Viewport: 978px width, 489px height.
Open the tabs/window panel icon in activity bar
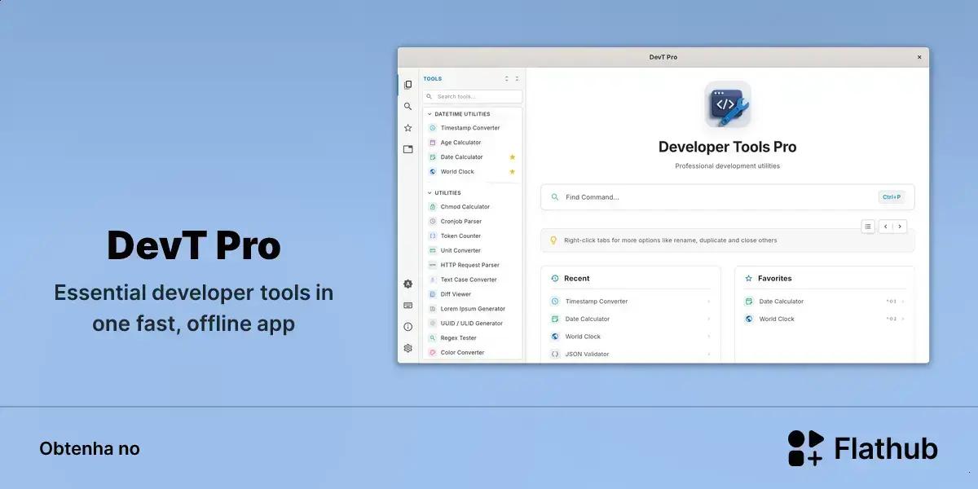[x=407, y=149]
